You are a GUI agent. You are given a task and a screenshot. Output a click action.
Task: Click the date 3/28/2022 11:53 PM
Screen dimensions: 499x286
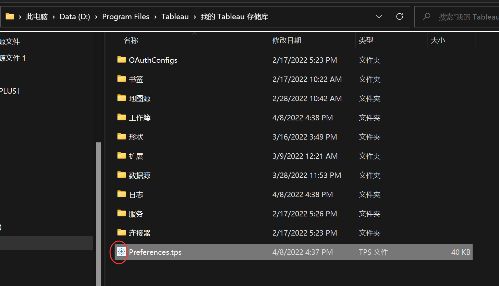pyautogui.click(x=307, y=175)
